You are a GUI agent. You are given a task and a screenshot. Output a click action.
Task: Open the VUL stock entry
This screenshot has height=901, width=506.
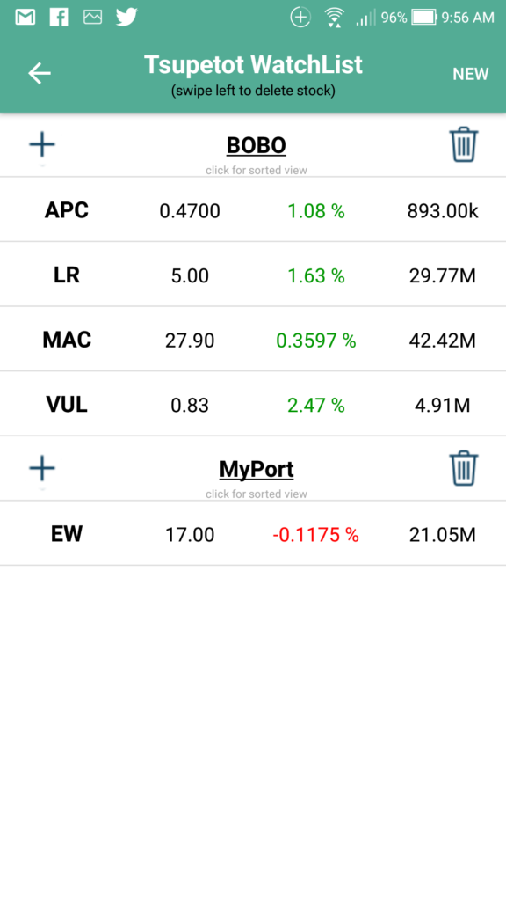pyautogui.click(x=253, y=404)
